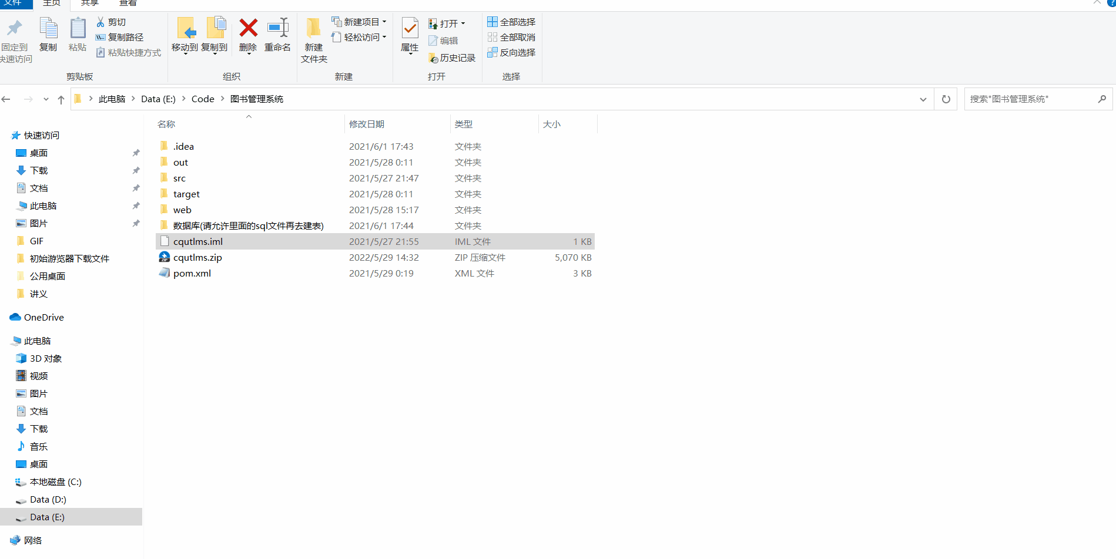The width and height of the screenshot is (1116, 559).
Task: Click the 复制 (Copy) icon
Action: coord(48,35)
